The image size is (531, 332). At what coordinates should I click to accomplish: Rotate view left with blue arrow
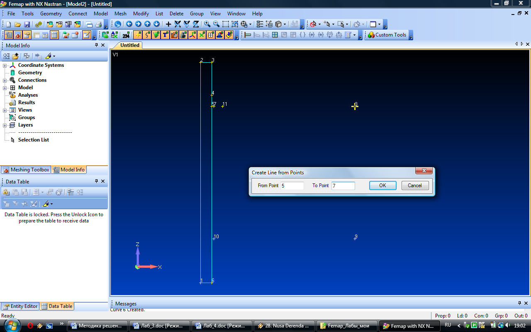point(129,24)
